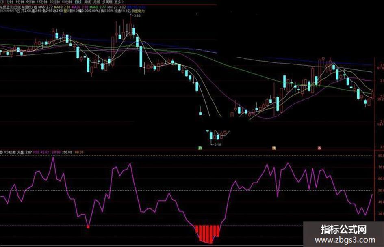The image size is (384, 247).
Task: Click the small red RSI oversold marker on the left
Action: 88,227
